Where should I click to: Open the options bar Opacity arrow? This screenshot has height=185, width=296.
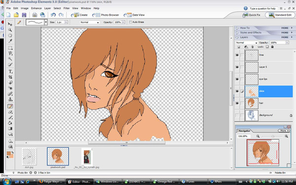pyautogui.click(x=123, y=22)
